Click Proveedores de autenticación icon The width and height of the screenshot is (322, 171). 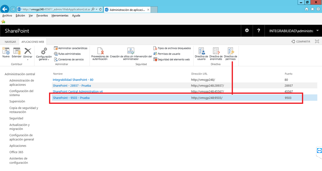[100, 51]
